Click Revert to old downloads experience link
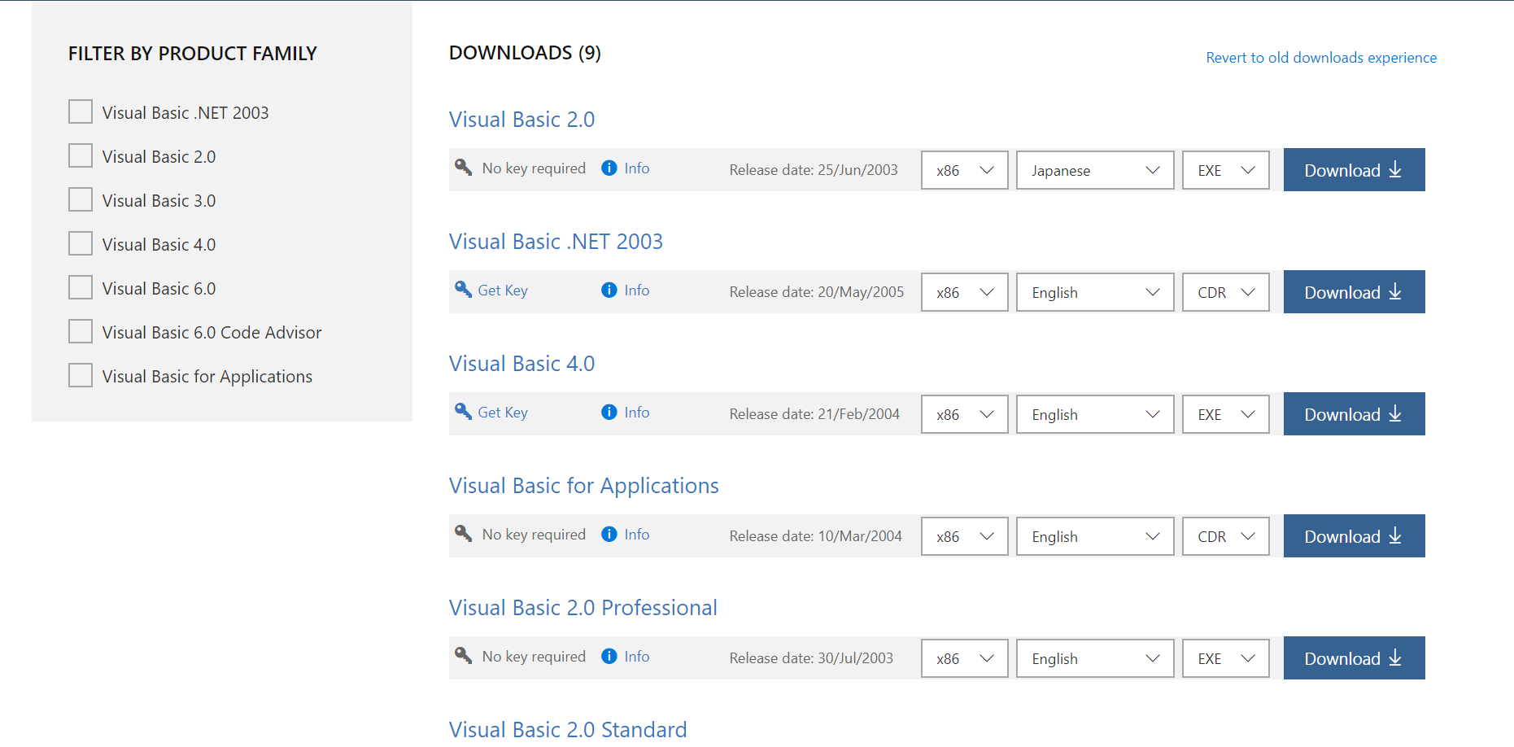This screenshot has height=747, width=1514. pos(1321,58)
